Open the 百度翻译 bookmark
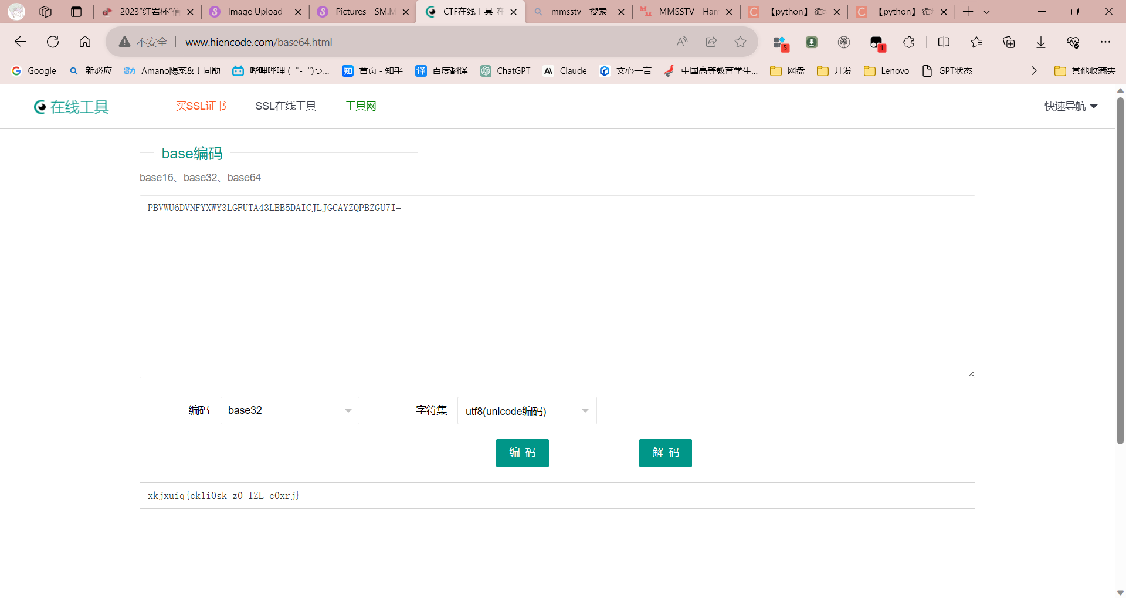 click(x=441, y=70)
